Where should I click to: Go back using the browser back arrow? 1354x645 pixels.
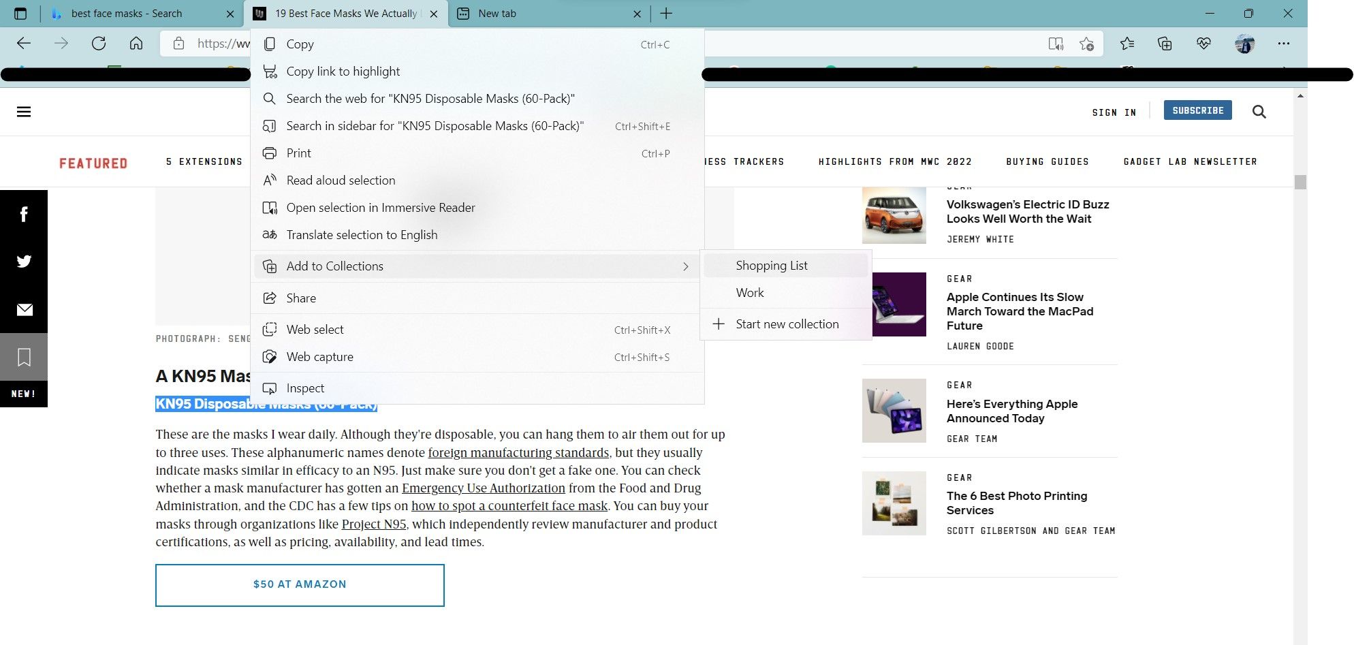(x=24, y=44)
